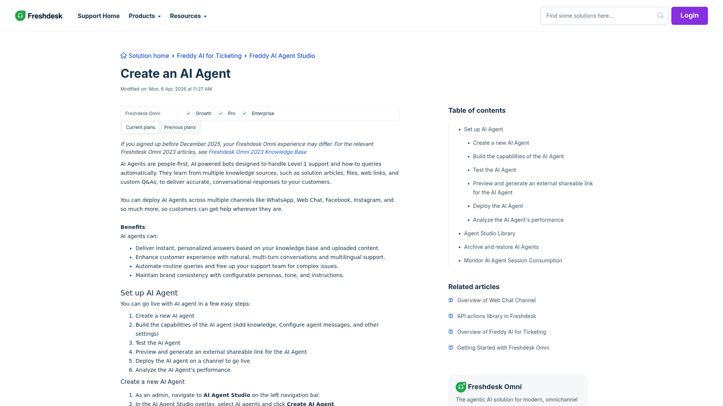723x406 pixels.
Task: Click step 'Deploy the AI agent on a channel to go live'
Action: pos(193,361)
